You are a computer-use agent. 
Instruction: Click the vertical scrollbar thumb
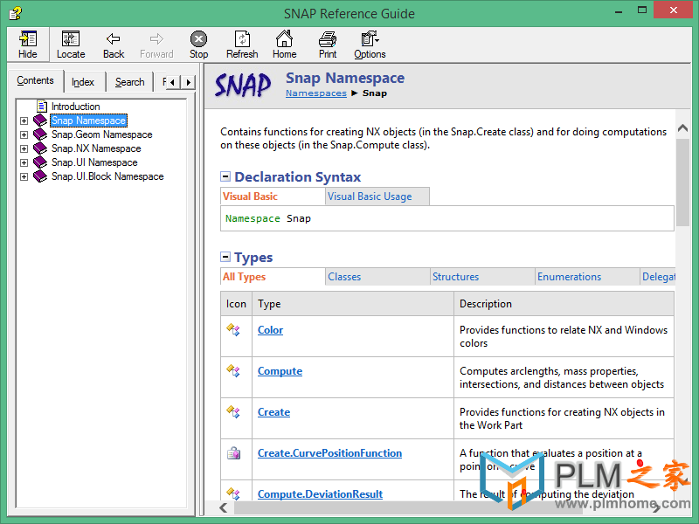point(682,183)
